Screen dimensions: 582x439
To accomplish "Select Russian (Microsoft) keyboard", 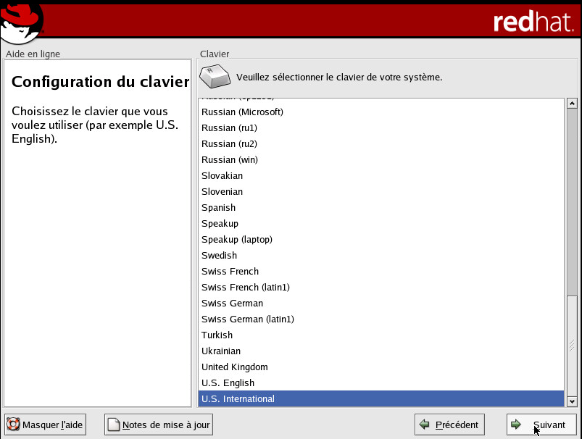I will point(381,112).
